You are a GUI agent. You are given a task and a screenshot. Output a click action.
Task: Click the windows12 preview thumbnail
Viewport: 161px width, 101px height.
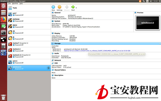[148, 23]
